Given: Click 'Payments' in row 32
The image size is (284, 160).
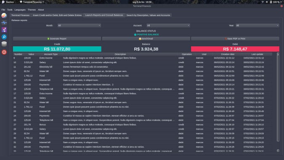Looking at the screenshot, I should coord(44,147).
